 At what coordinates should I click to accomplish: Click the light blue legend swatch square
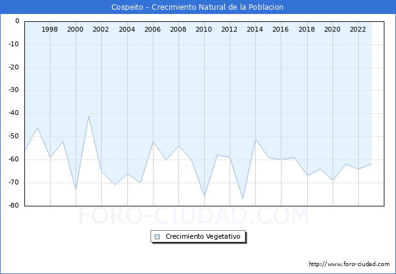tap(157, 237)
